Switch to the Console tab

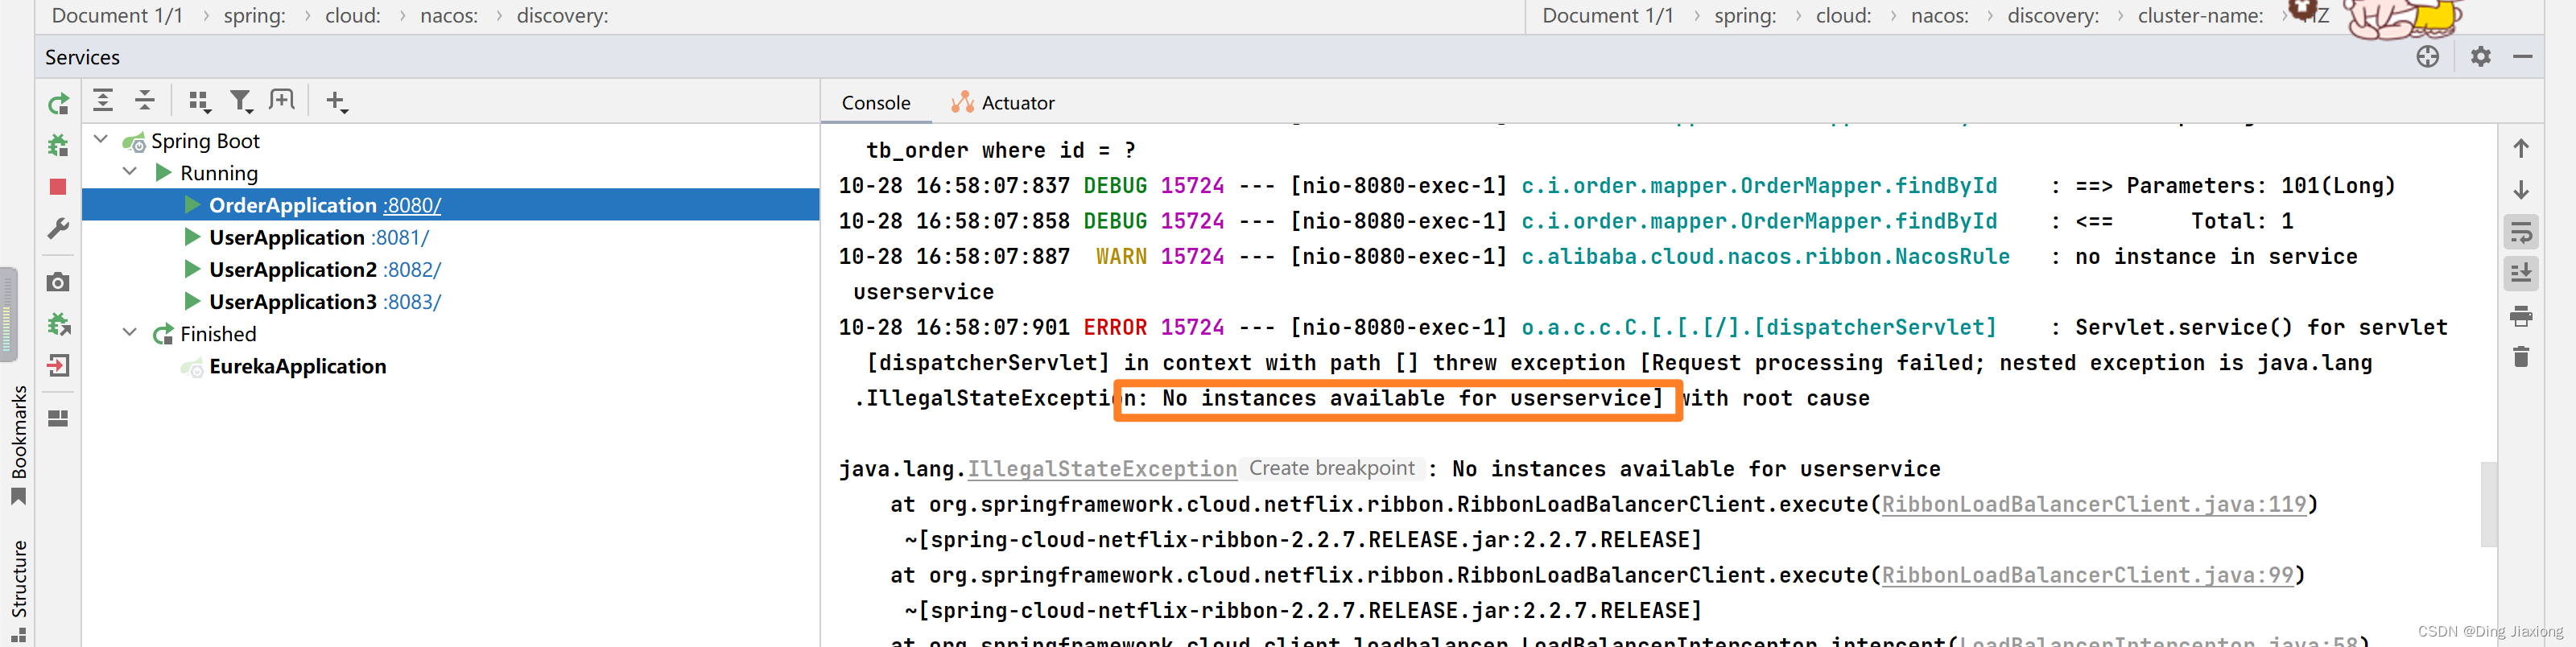point(876,103)
